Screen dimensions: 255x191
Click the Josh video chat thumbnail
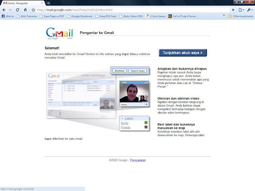134,94
